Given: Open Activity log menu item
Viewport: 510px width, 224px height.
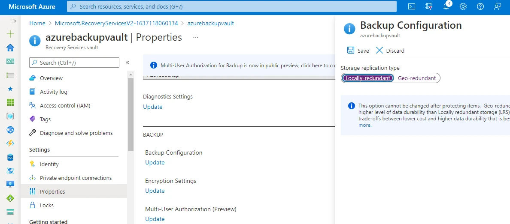Looking at the screenshot, I should coord(74,92).
